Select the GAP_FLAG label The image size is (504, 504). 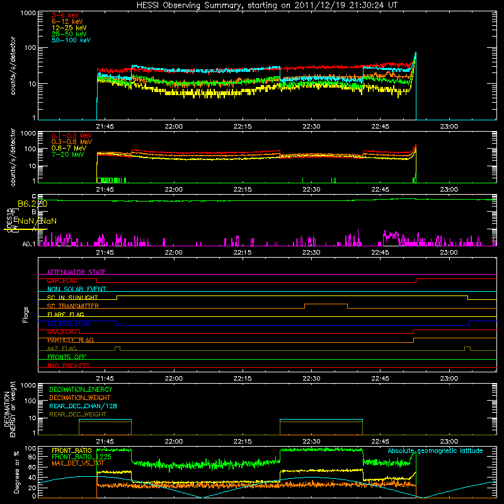(x=62, y=280)
